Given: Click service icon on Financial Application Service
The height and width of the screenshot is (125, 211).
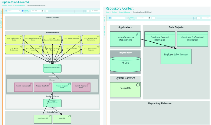Looking at the screenshot, I should pos(60,65).
